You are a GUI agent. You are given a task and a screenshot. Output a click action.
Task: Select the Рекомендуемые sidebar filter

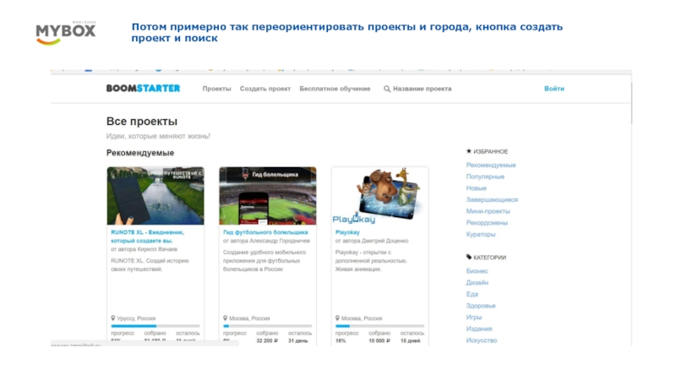pos(491,165)
